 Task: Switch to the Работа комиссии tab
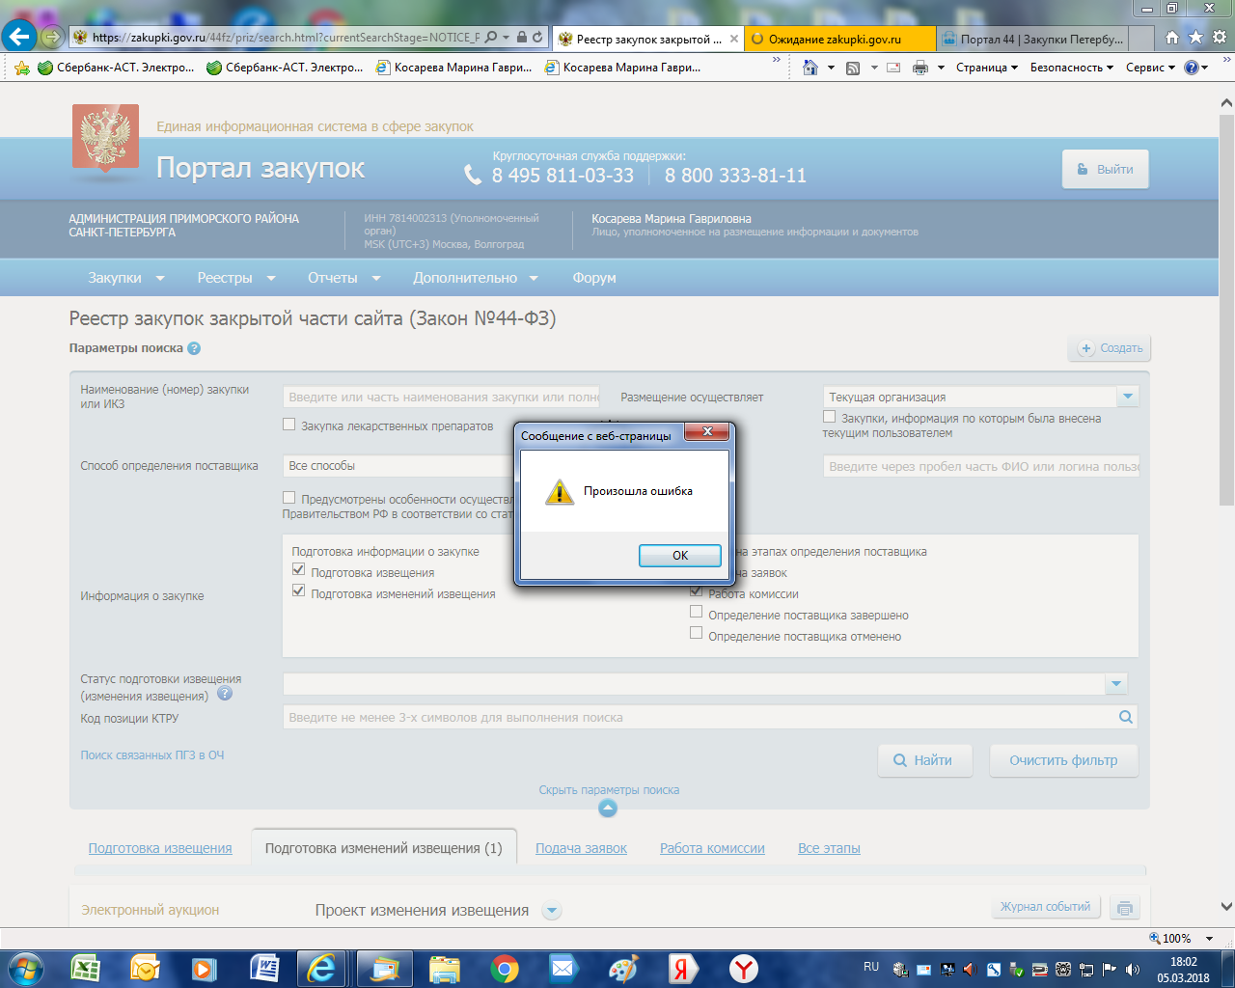coord(712,848)
